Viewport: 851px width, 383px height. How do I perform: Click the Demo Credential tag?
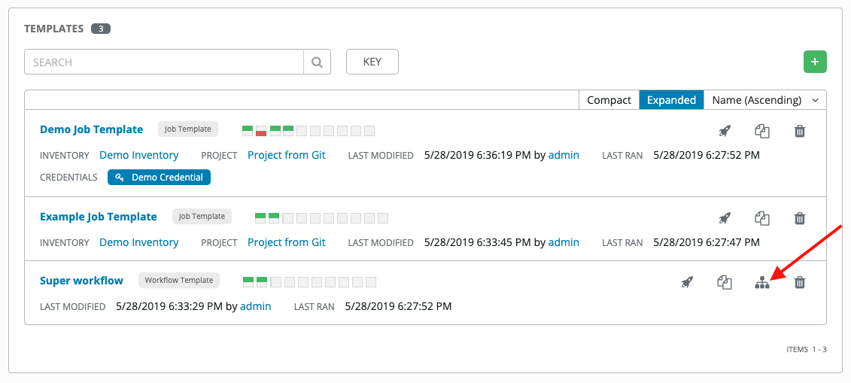click(x=160, y=178)
